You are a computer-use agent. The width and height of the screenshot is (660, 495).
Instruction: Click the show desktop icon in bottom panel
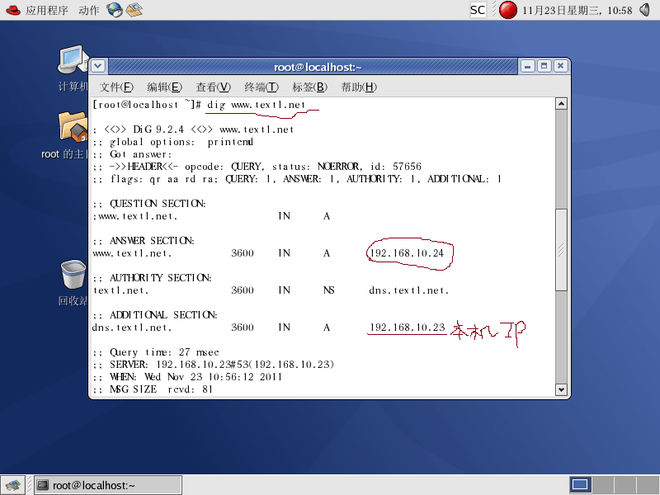coord(12,485)
